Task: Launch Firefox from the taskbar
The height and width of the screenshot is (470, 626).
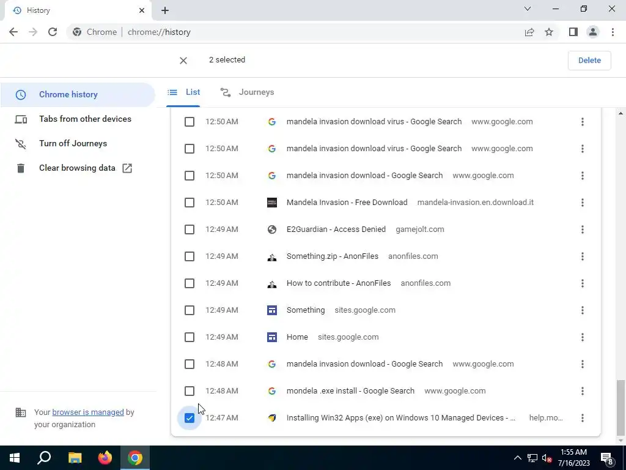Action: pos(105,458)
